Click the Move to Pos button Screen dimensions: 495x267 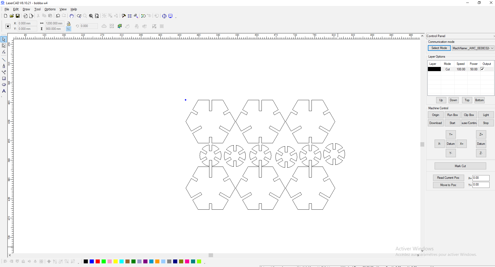coord(448,185)
